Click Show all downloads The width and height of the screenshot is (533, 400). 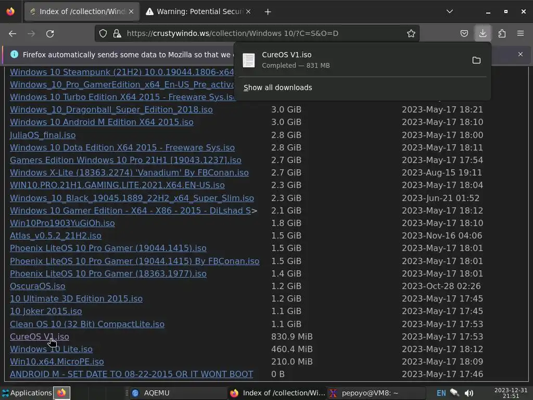[x=278, y=87]
